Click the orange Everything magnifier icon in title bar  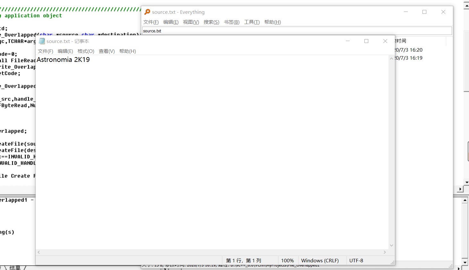147,12
